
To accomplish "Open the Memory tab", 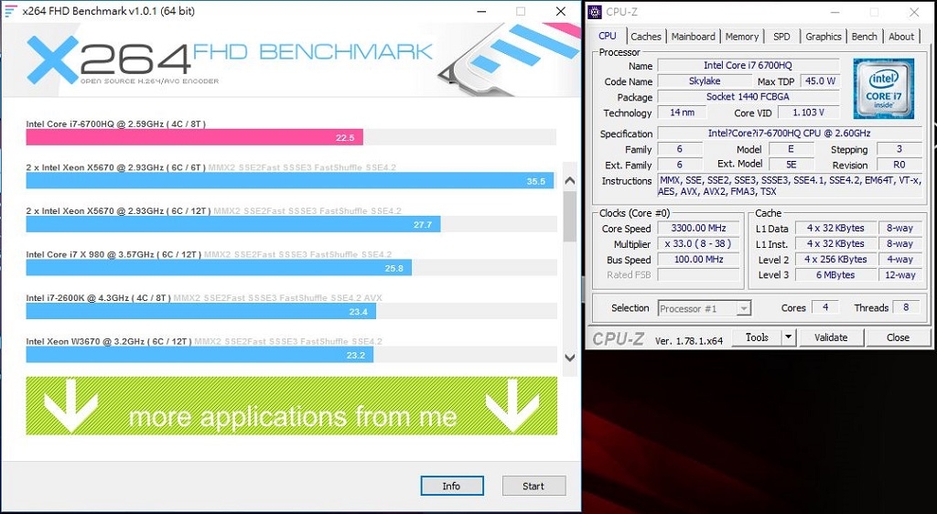I will 741,37.
